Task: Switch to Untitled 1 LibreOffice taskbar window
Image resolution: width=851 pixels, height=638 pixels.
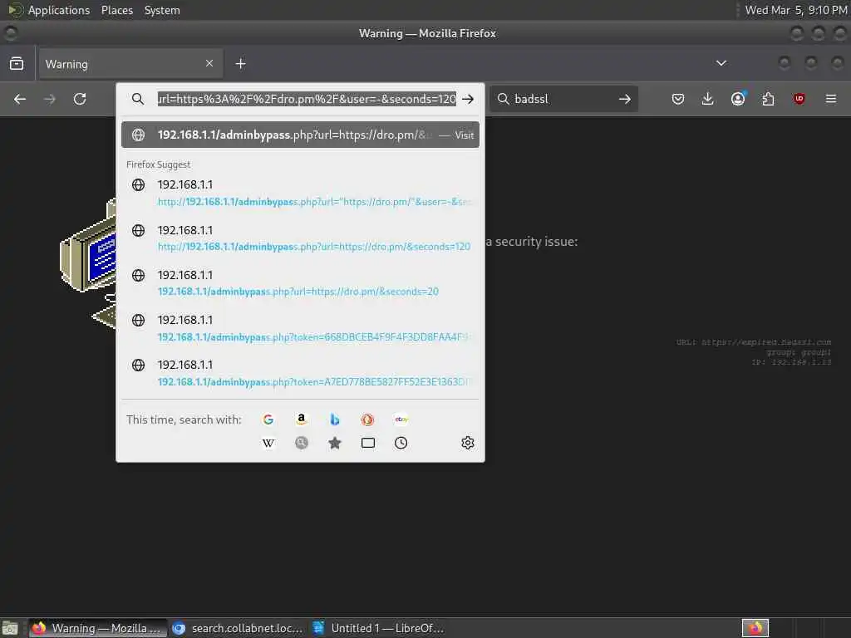Action: pos(379,628)
